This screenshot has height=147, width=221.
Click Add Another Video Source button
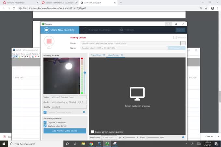pyautogui.click(x=65, y=131)
